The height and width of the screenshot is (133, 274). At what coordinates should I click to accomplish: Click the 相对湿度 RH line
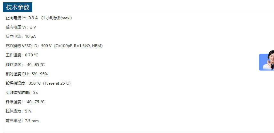click(x=27, y=74)
